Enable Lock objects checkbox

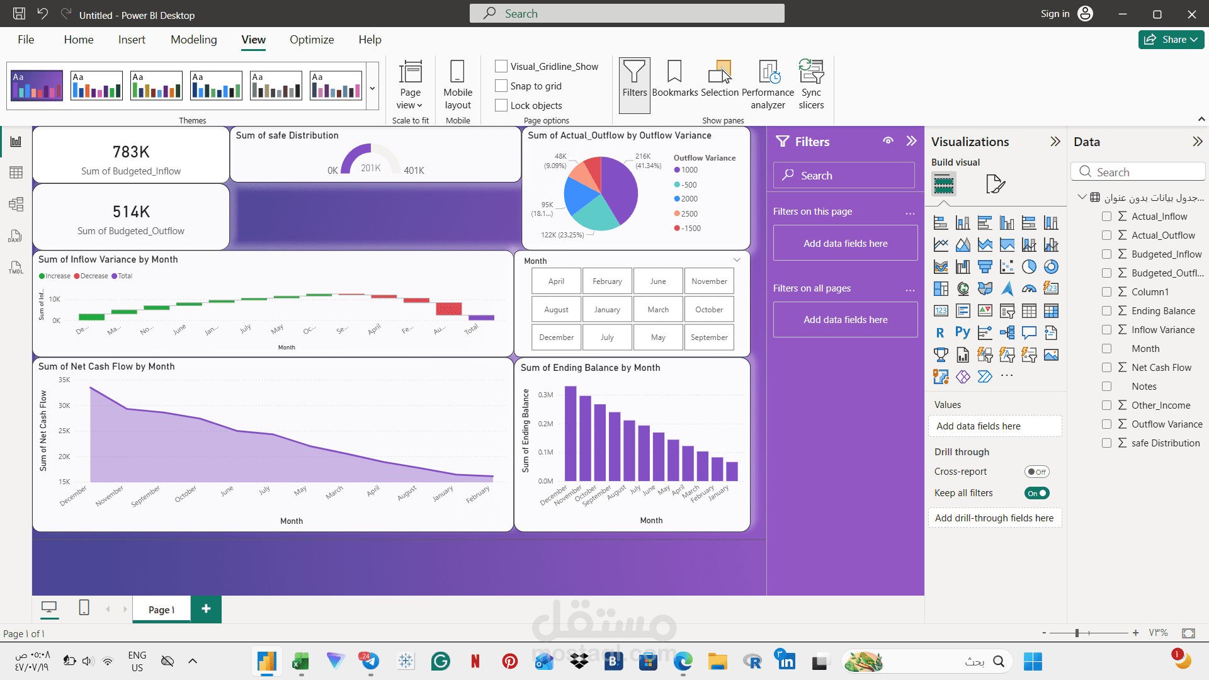[x=501, y=105]
